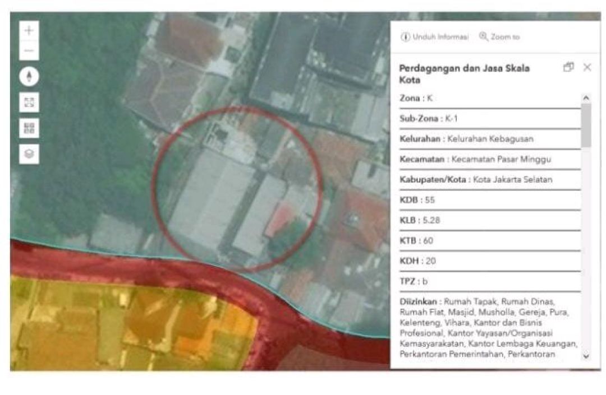Dock the zoning info popup
This screenshot has width=606, height=395.
[x=568, y=67]
